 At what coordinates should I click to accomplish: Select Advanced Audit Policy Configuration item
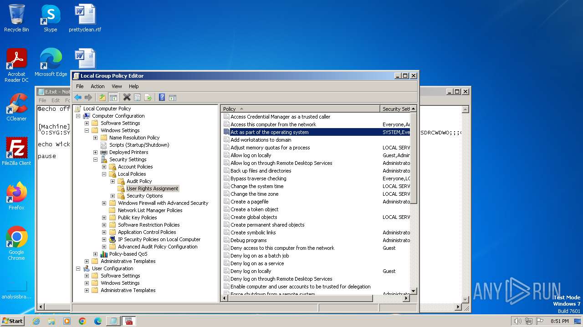[x=158, y=247]
